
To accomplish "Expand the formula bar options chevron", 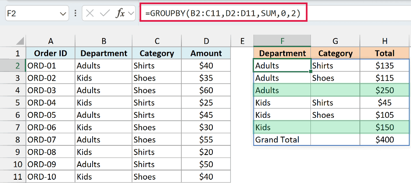I will (131, 14).
